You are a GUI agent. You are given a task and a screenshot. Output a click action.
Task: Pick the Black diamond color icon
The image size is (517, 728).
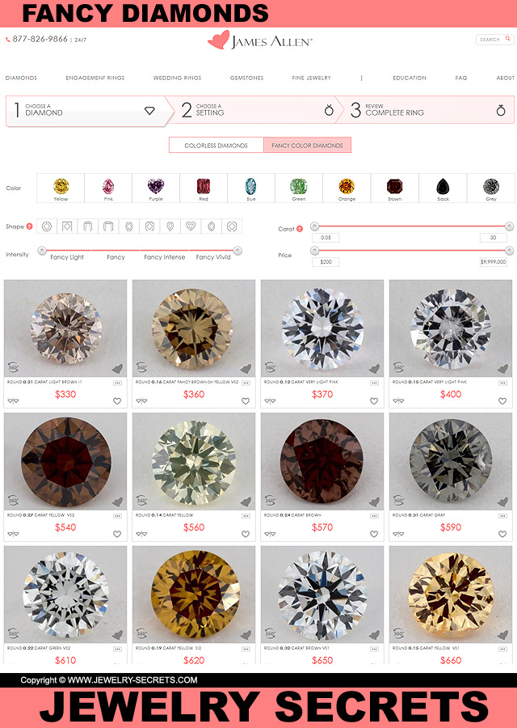(443, 187)
